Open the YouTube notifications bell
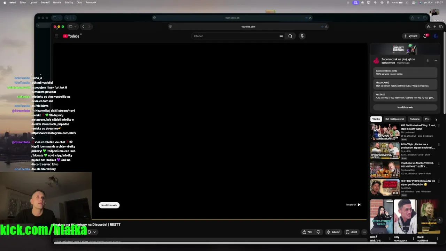446x251 pixels. click(x=425, y=36)
